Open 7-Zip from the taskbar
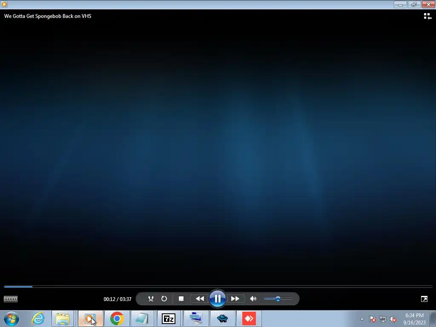The height and width of the screenshot is (327, 436). tap(169, 318)
